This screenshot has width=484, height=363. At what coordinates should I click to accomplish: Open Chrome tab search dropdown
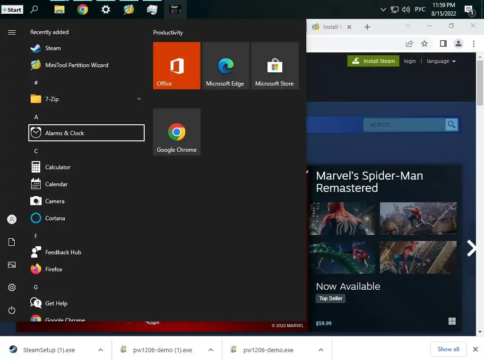click(408, 26)
